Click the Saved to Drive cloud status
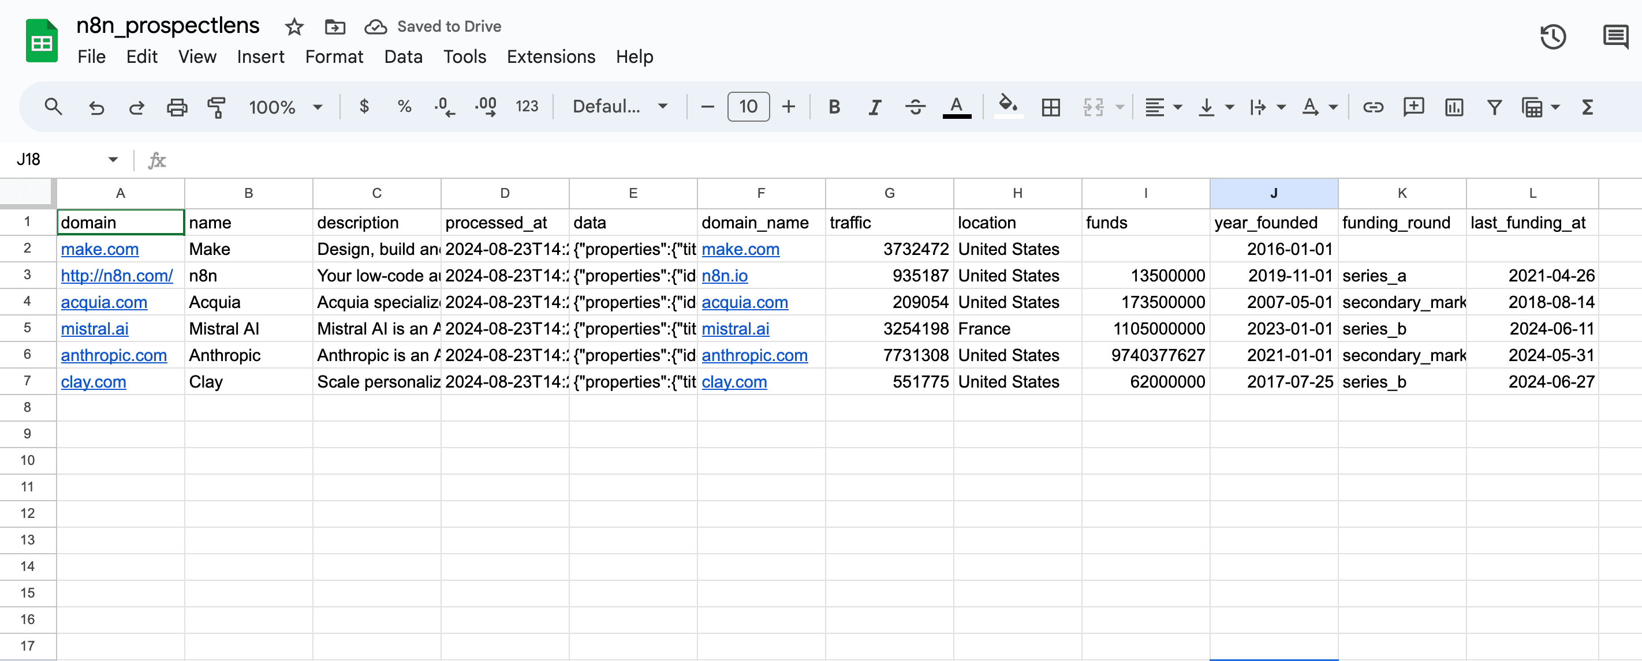Image resolution: width=1642 pixels, height=661 pixels. tap(433, 27)
